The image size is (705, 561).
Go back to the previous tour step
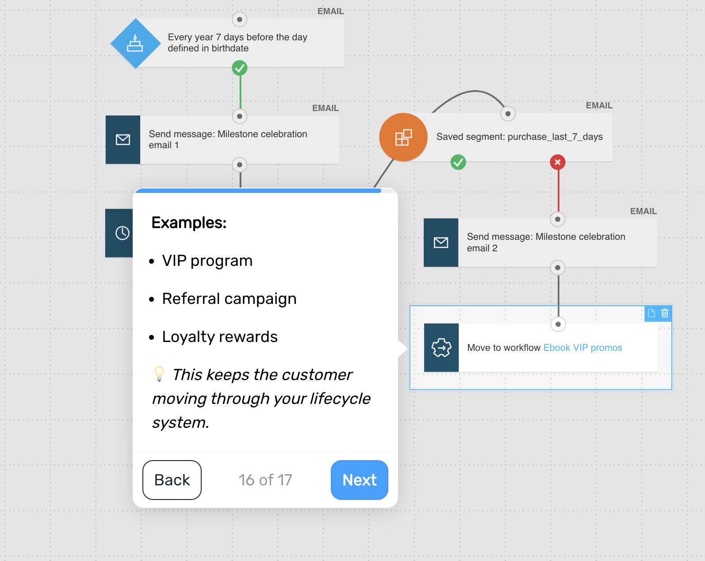pos(172,480)
